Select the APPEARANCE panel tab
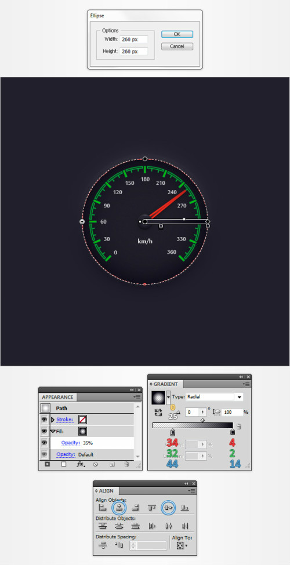 click(x=58, y=397)
